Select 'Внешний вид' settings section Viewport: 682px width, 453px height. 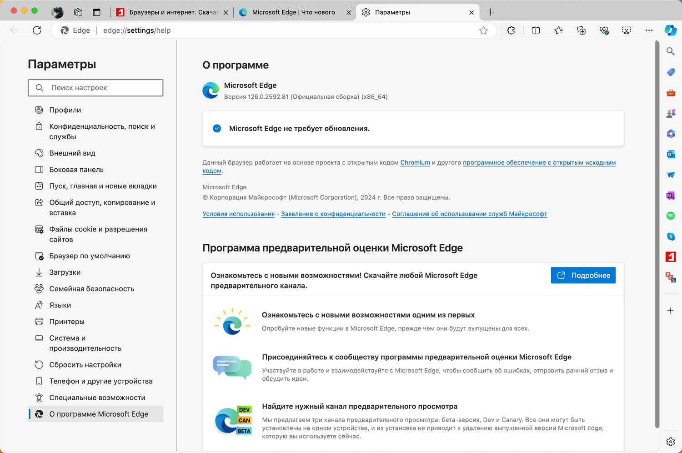click(x=72, y=153)
